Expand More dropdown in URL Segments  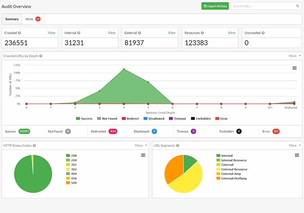tap(295, 145)
